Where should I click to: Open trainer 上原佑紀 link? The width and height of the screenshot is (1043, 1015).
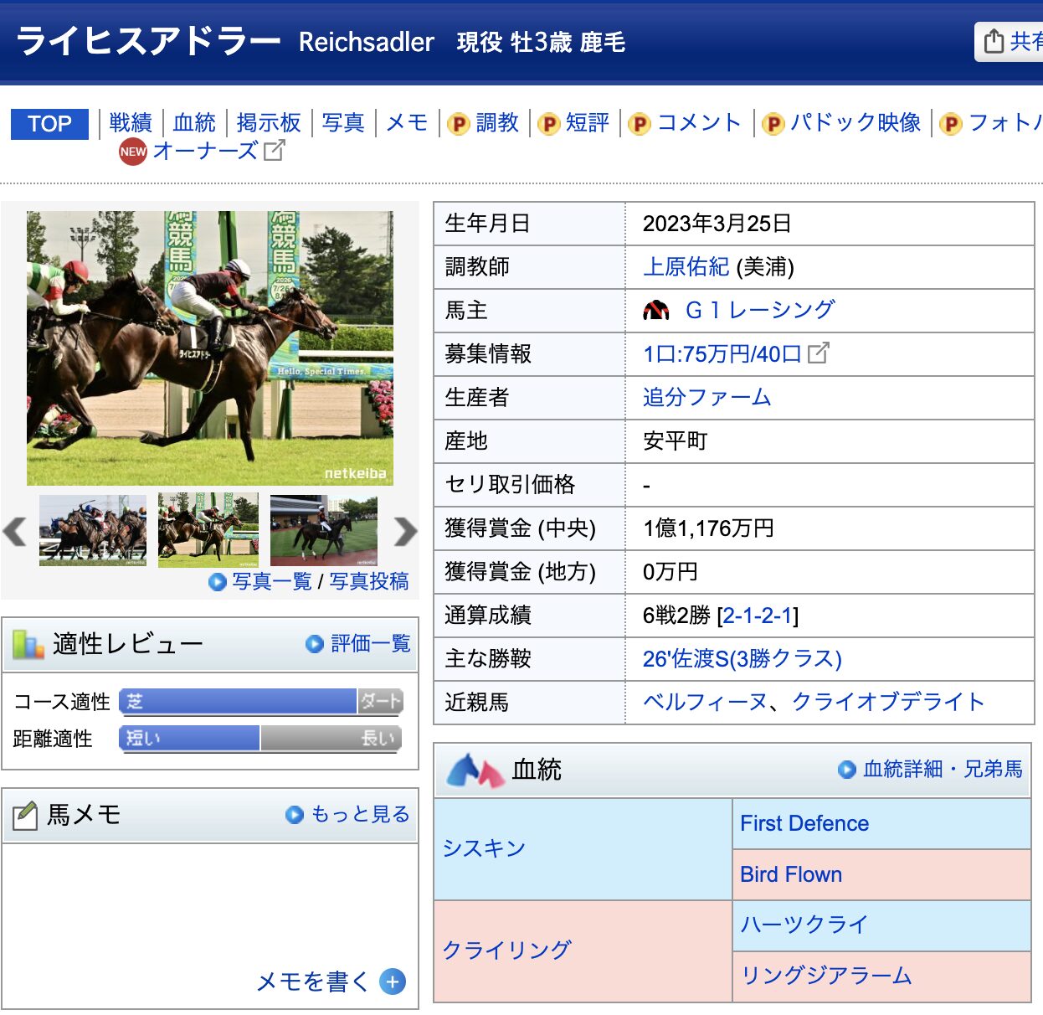pyautogui.click(x=686, y=266)
